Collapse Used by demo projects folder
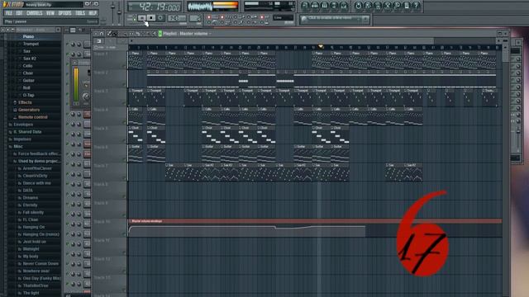Screen dimensions: 529x297 pyautogui.click(x=39, y=162)
